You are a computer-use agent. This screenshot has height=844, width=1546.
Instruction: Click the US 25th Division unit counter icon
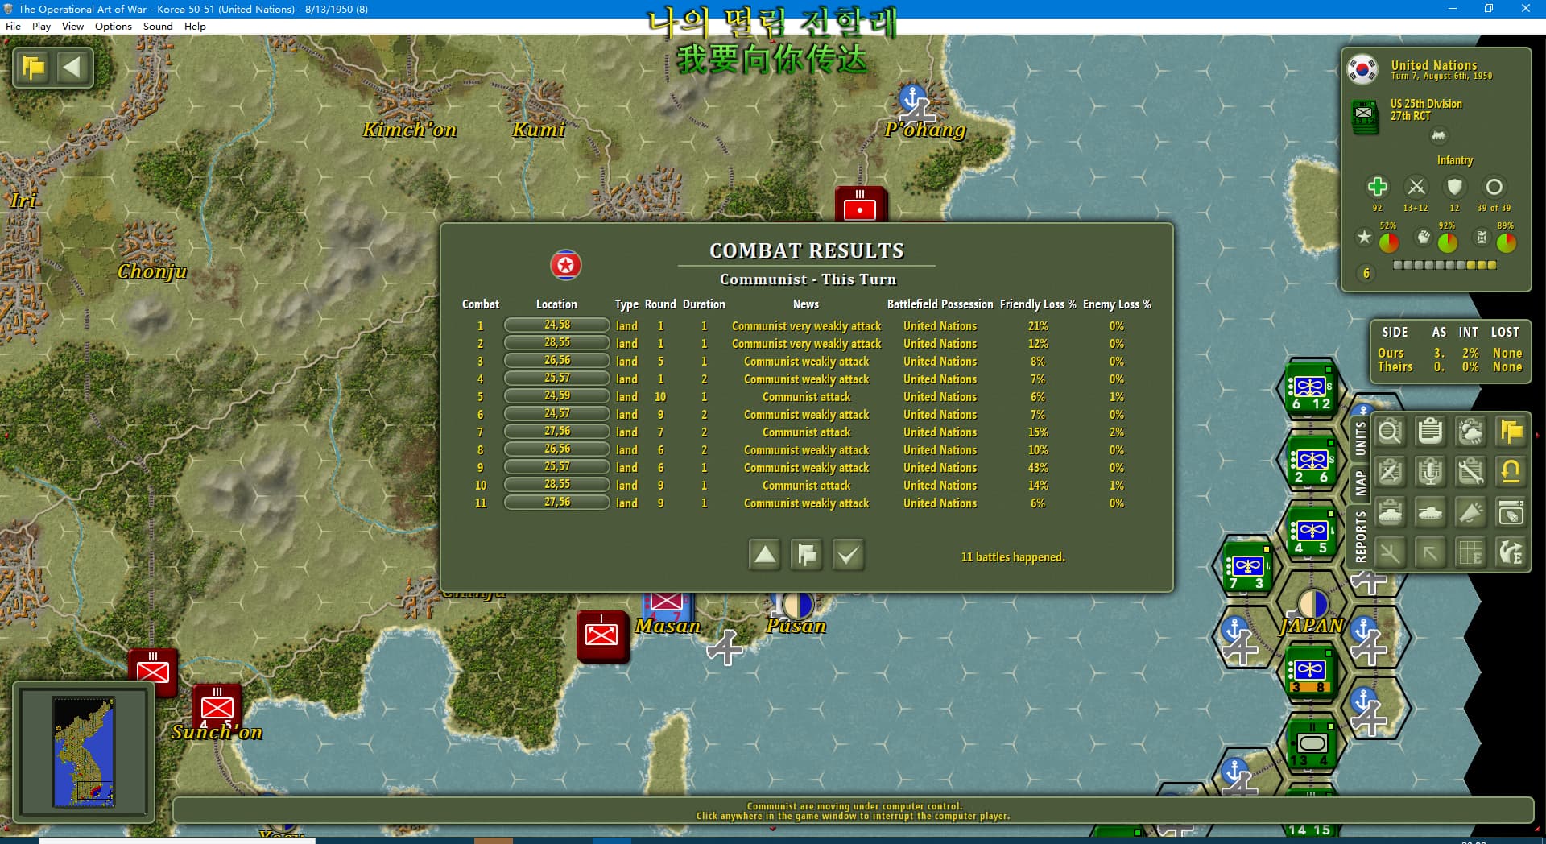1365,115
